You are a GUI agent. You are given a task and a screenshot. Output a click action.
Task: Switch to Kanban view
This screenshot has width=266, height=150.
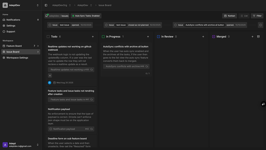[229, 16]
